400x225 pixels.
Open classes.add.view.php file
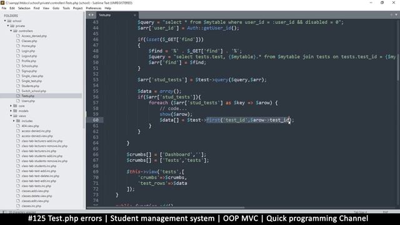coord(35,191)
